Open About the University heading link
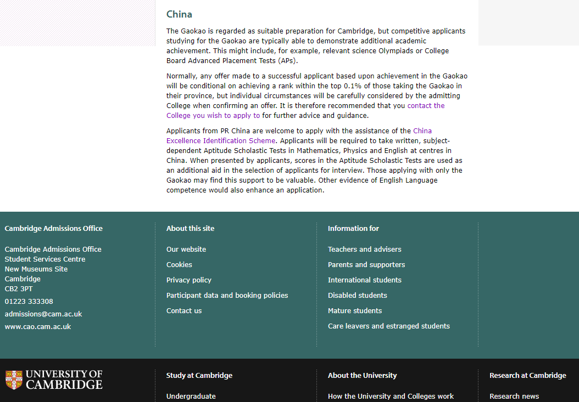Viewport: 579px width, 402px height. (362, 376)
